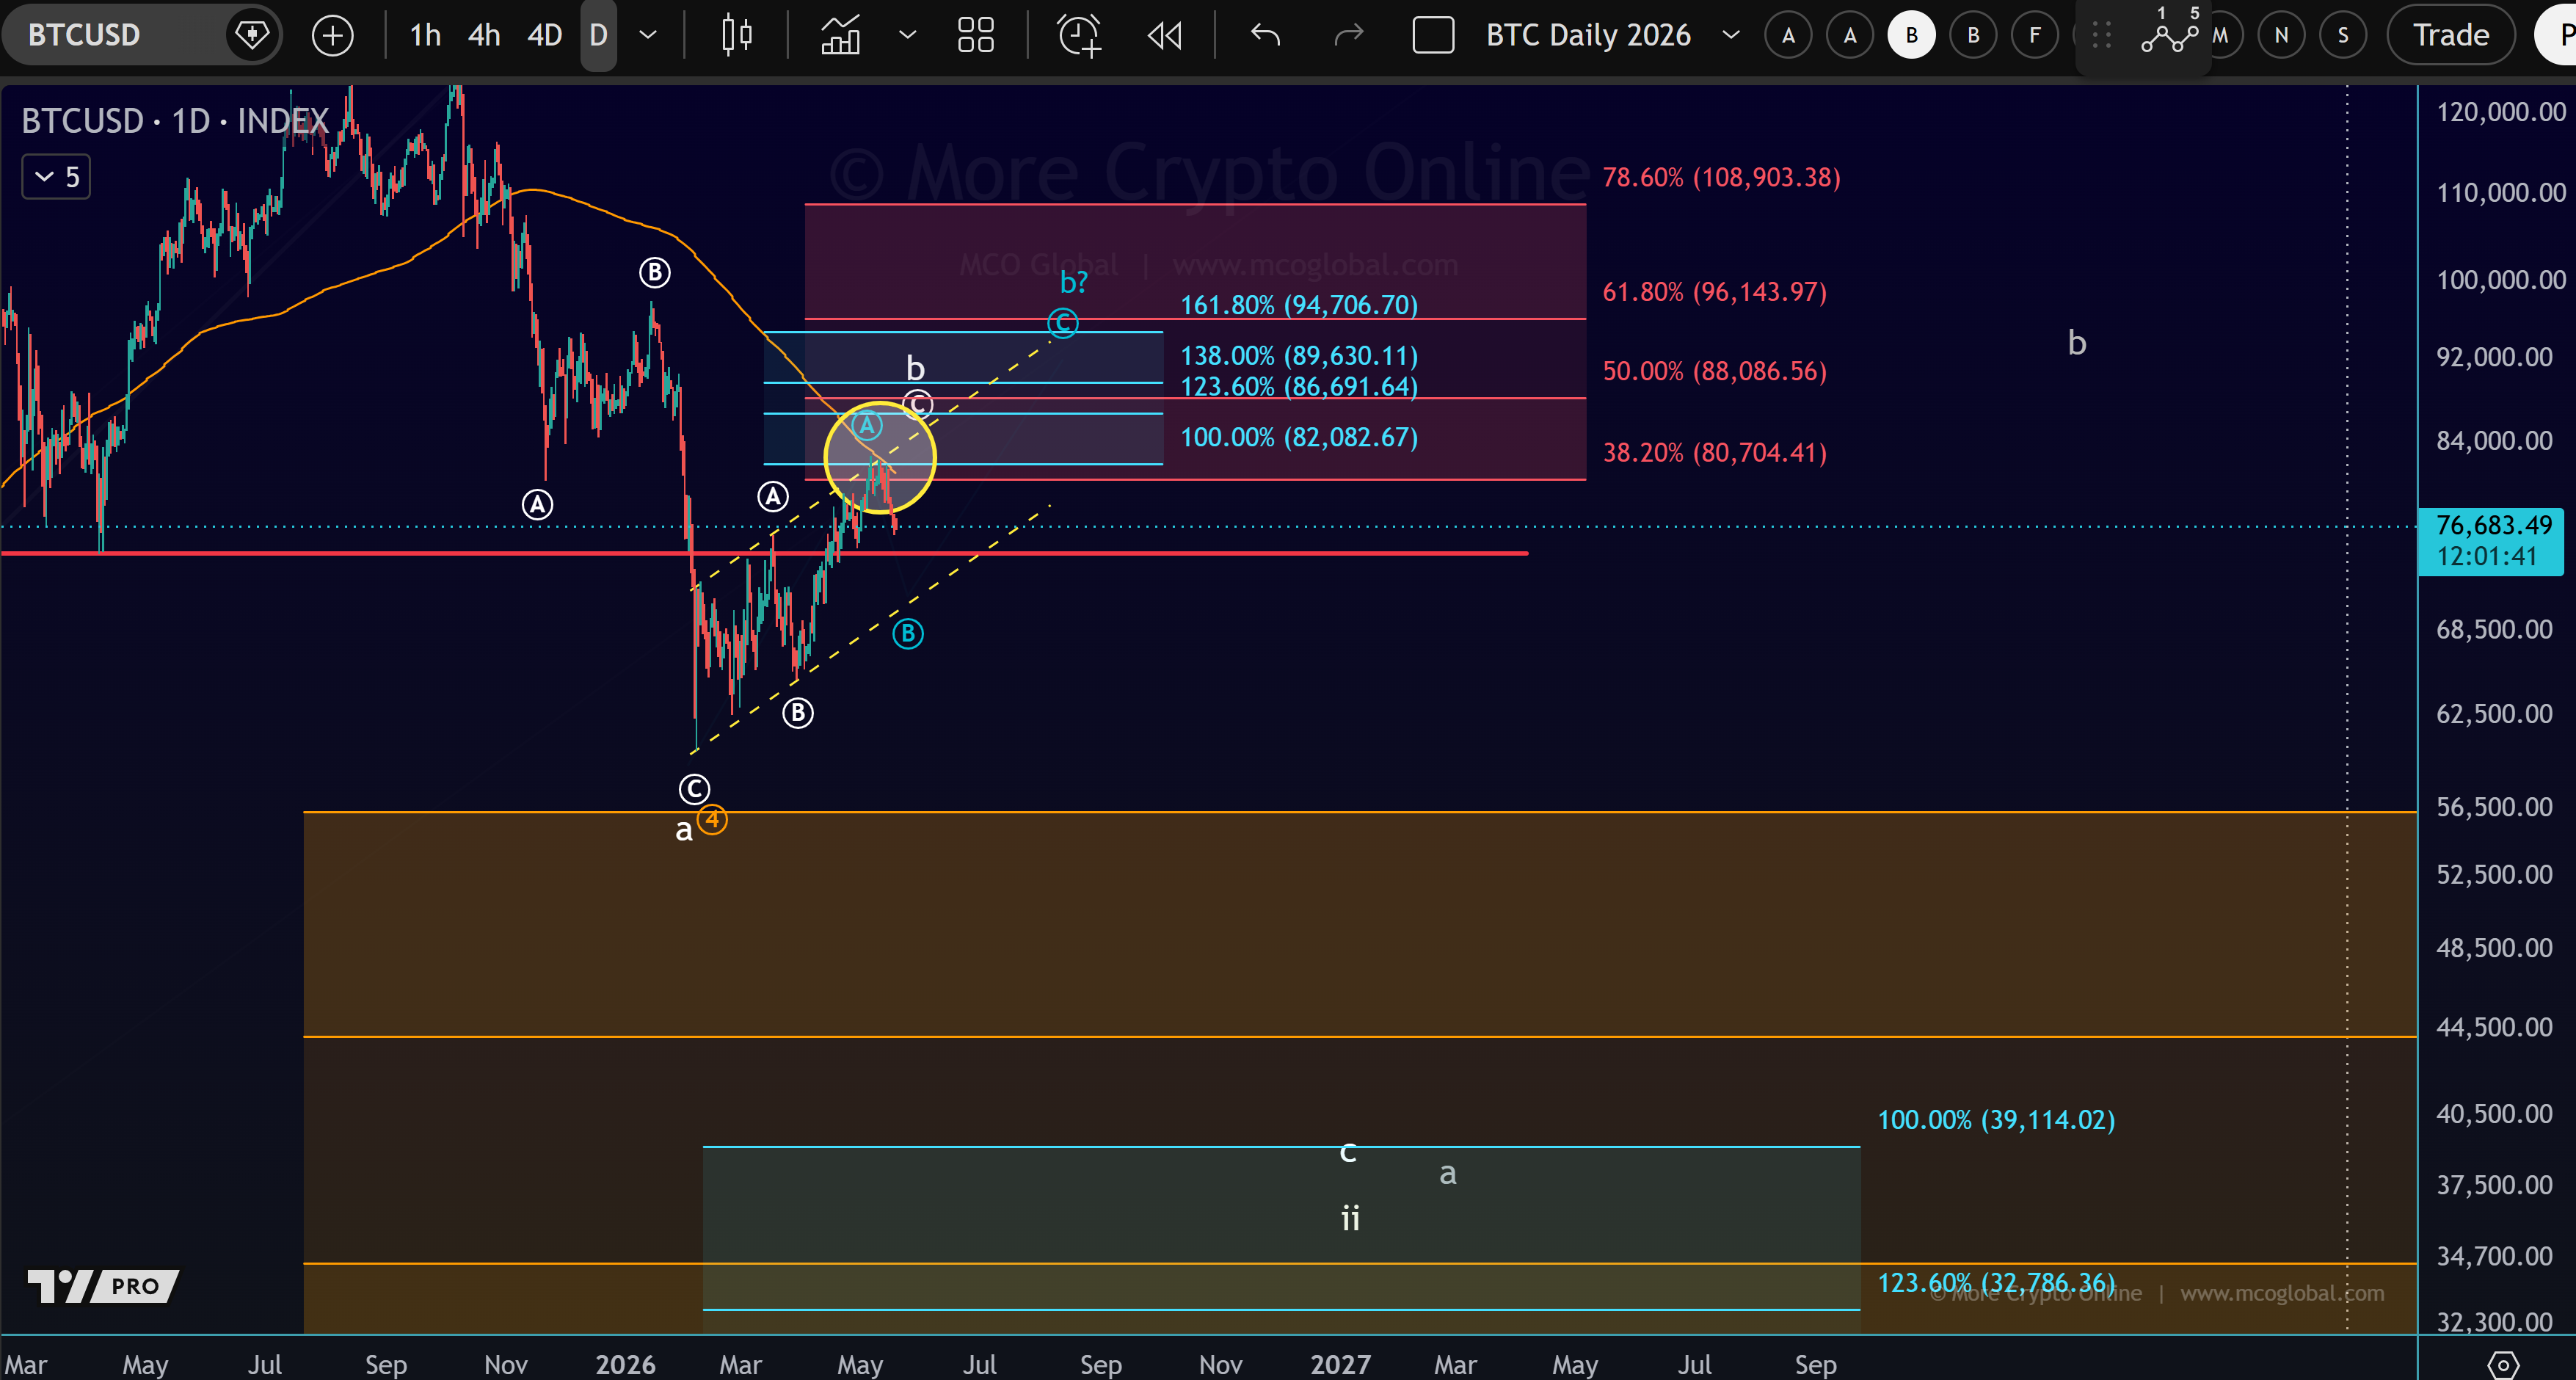Expand the indicators favorites chevron
The image size is (2576, 1380).
pos(907,36)
